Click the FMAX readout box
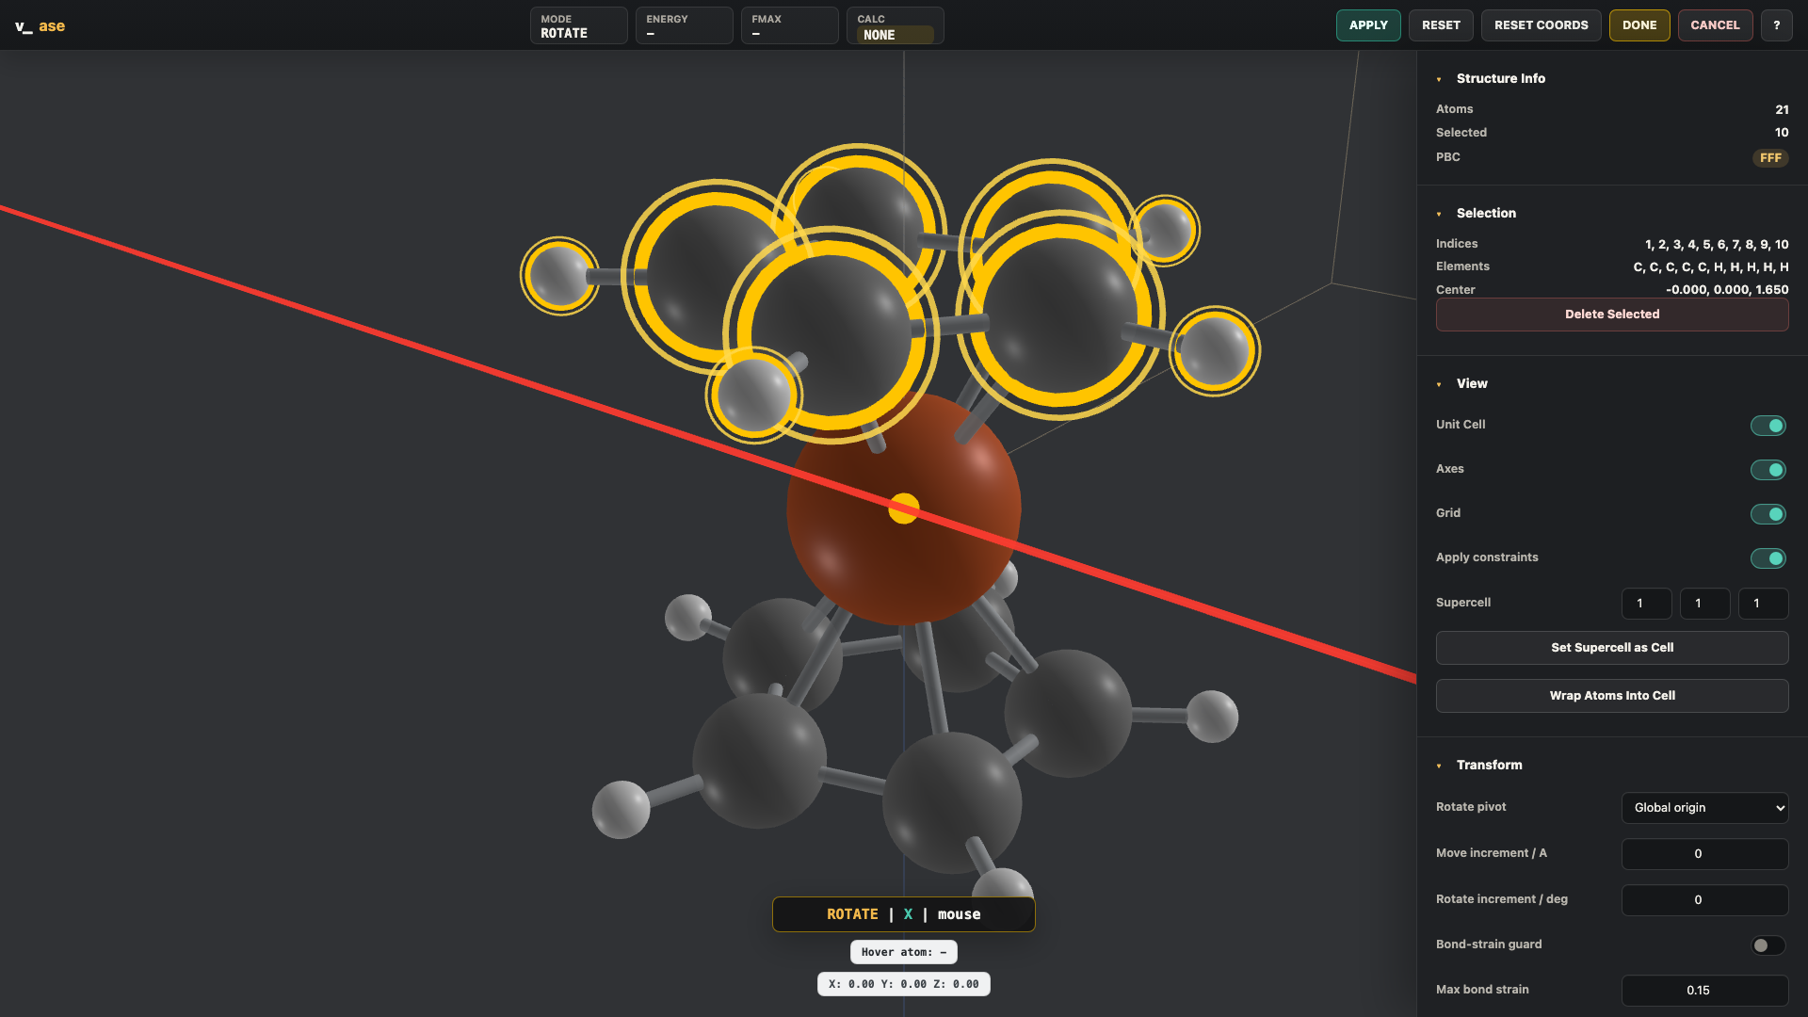This screenshot has height=1017, width=1808. 789,25
